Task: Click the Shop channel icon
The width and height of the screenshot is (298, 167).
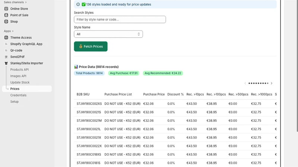Action: pos(6,22)
